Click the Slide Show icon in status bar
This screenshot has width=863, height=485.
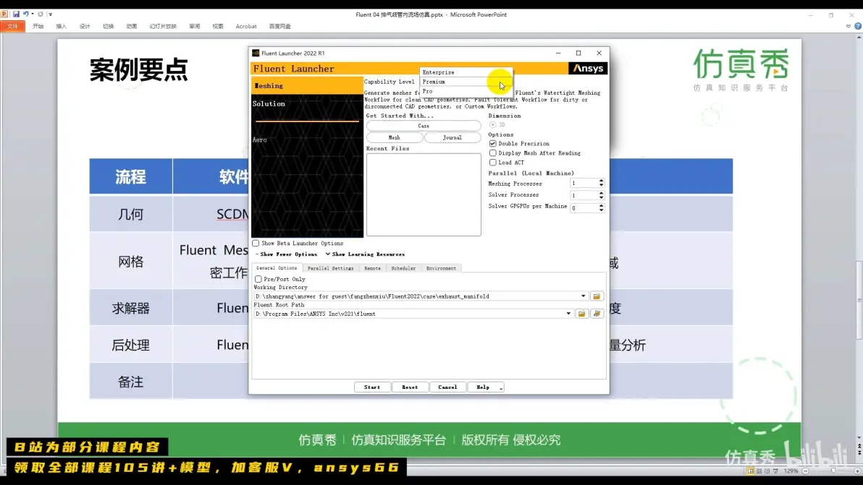point(775,471)
